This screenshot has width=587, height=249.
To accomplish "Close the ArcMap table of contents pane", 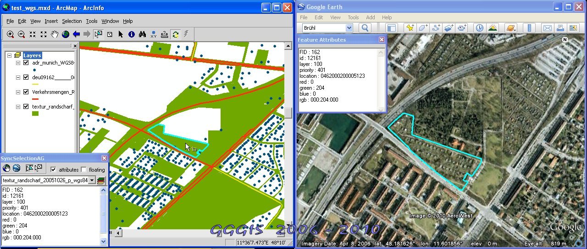I will point(75,46).
